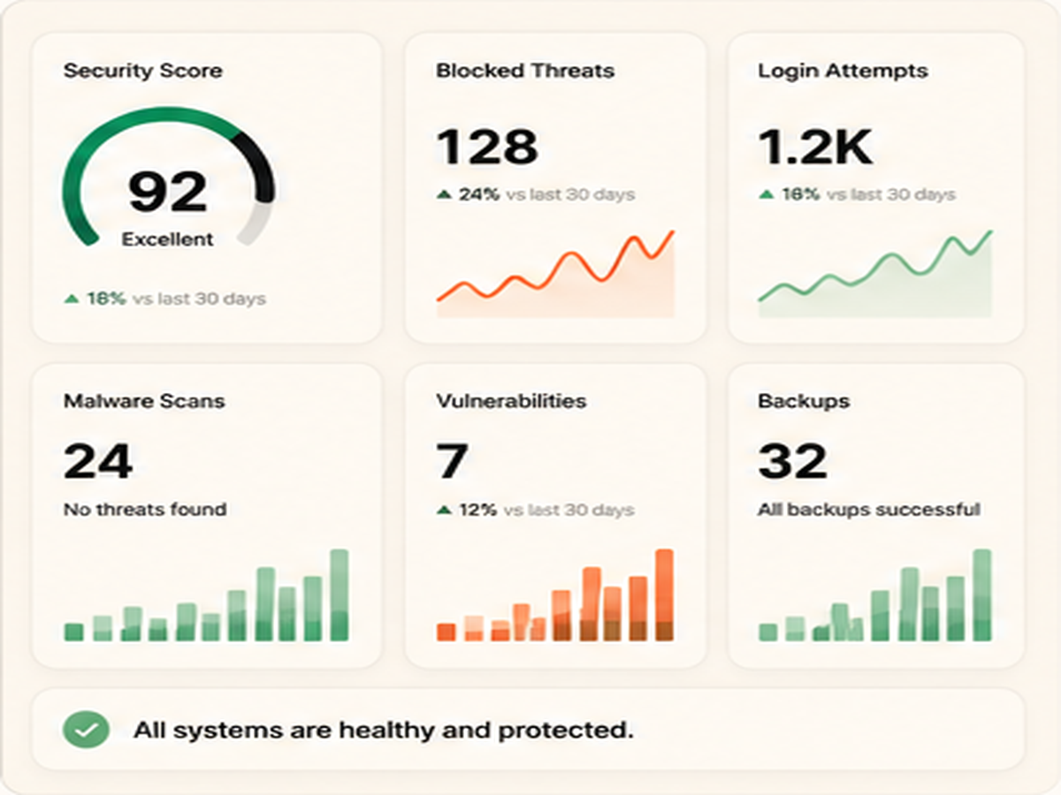Click the Login Attempts value "1.2K"
Viewport: 1061px width, 795px height.
[x=815, y=146]
